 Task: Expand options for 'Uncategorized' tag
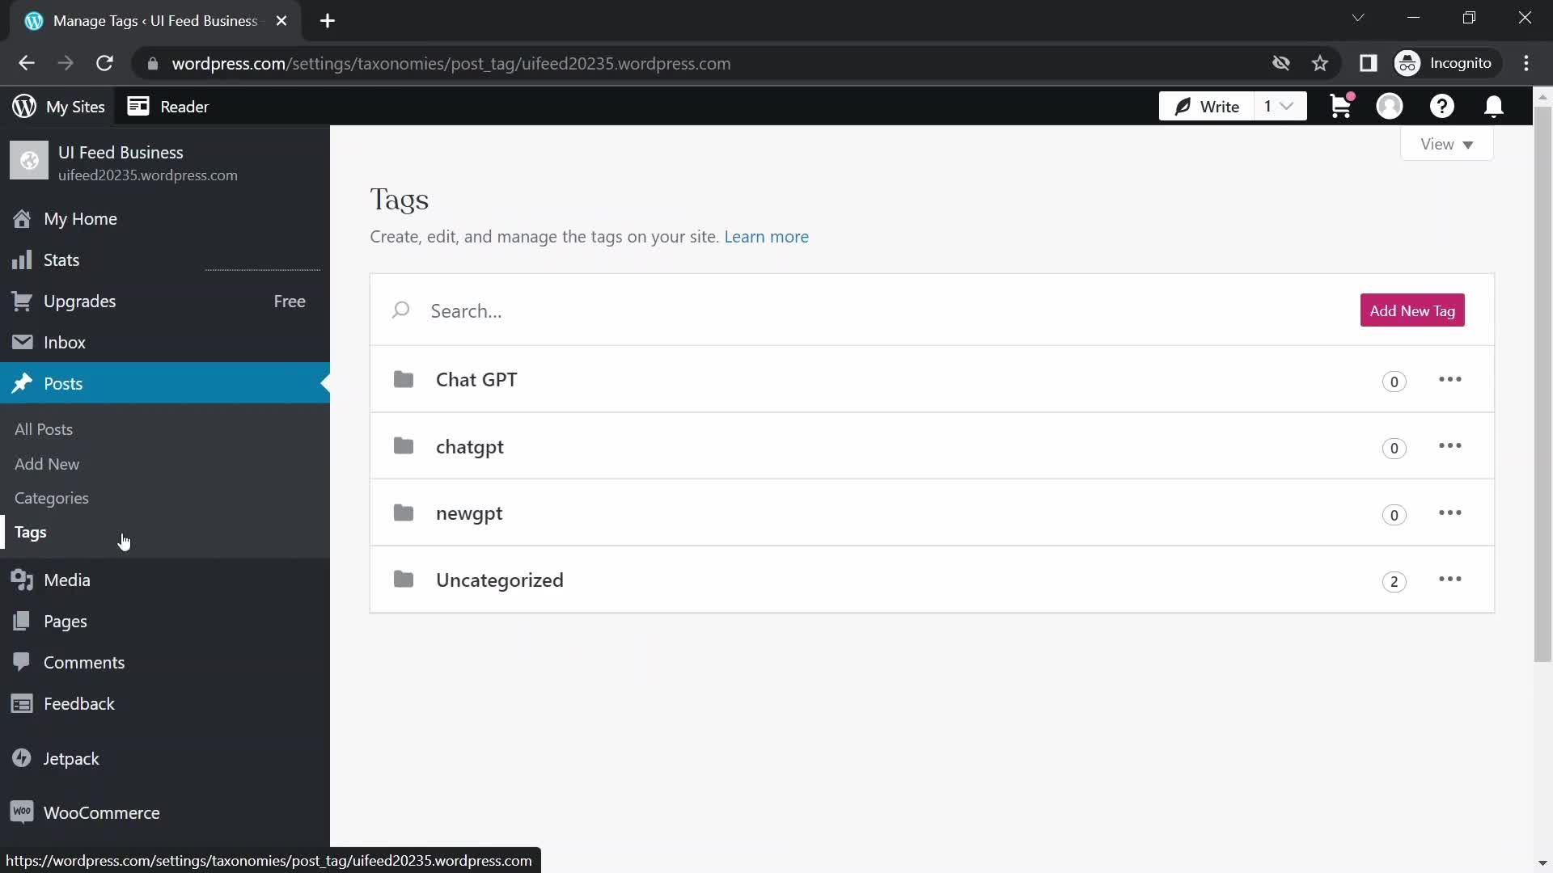[1449, 579]
